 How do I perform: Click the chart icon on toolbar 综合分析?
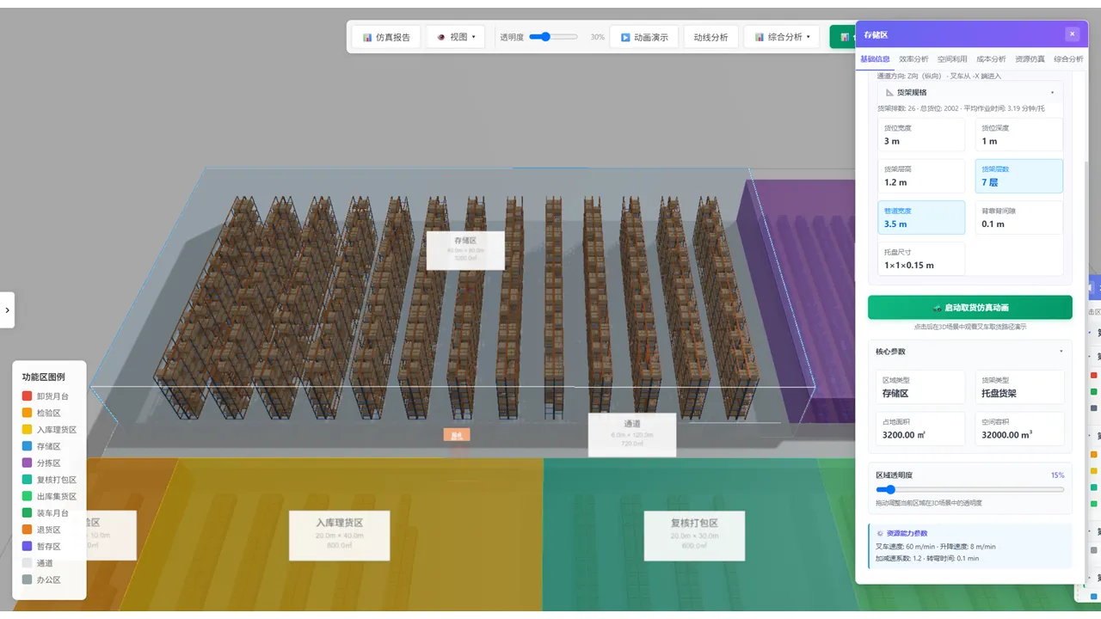click(x=760, y=37)
